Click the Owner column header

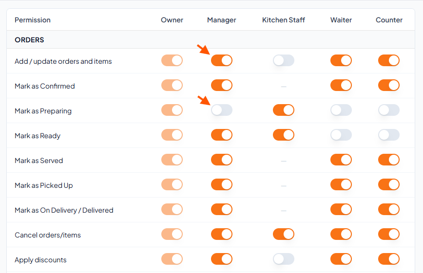172,20
